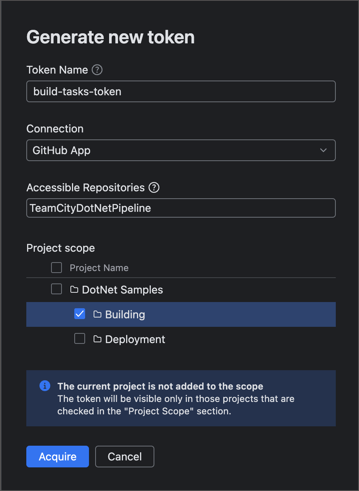Click the Cancel button
This screenshot has height=491, width=359.
pyautogui.click(x=125, y=457)
